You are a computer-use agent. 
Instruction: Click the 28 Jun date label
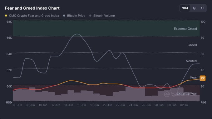tap(159, 105)
